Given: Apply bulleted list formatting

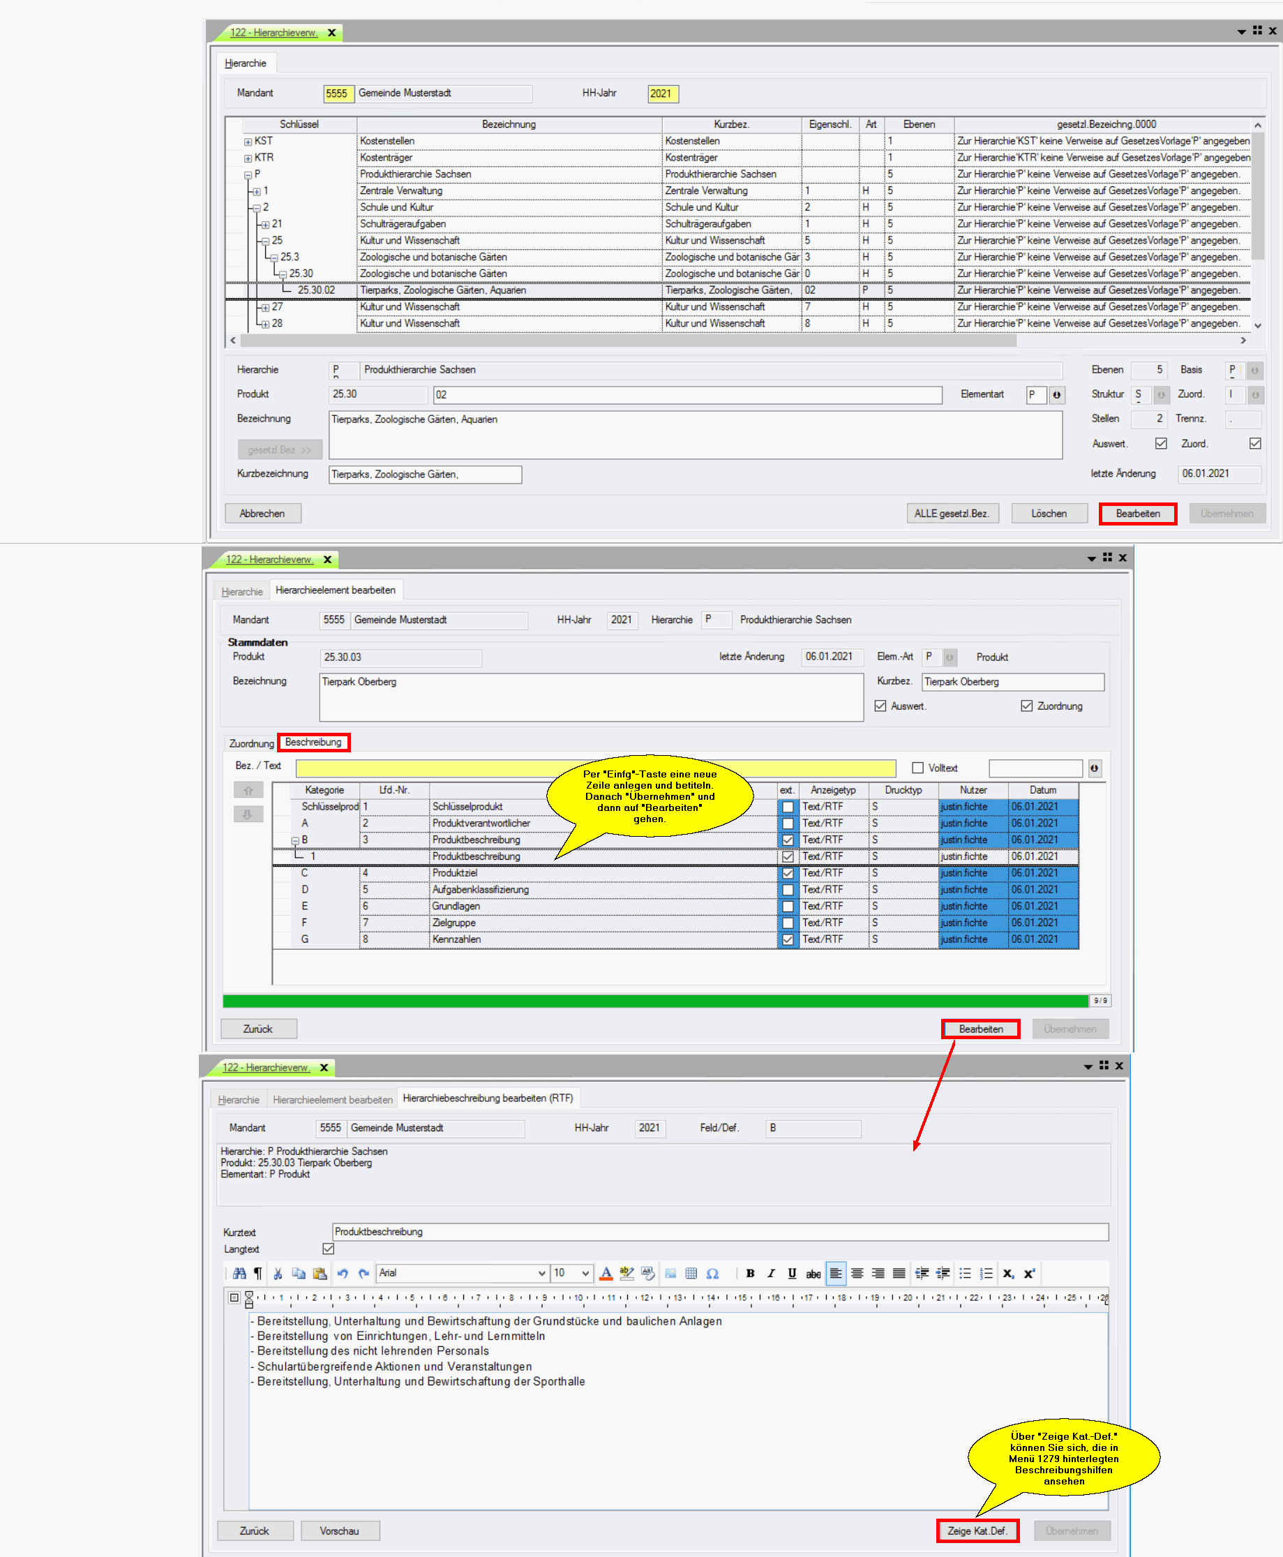Looking at the screenshot, I should click(964, 1273).
